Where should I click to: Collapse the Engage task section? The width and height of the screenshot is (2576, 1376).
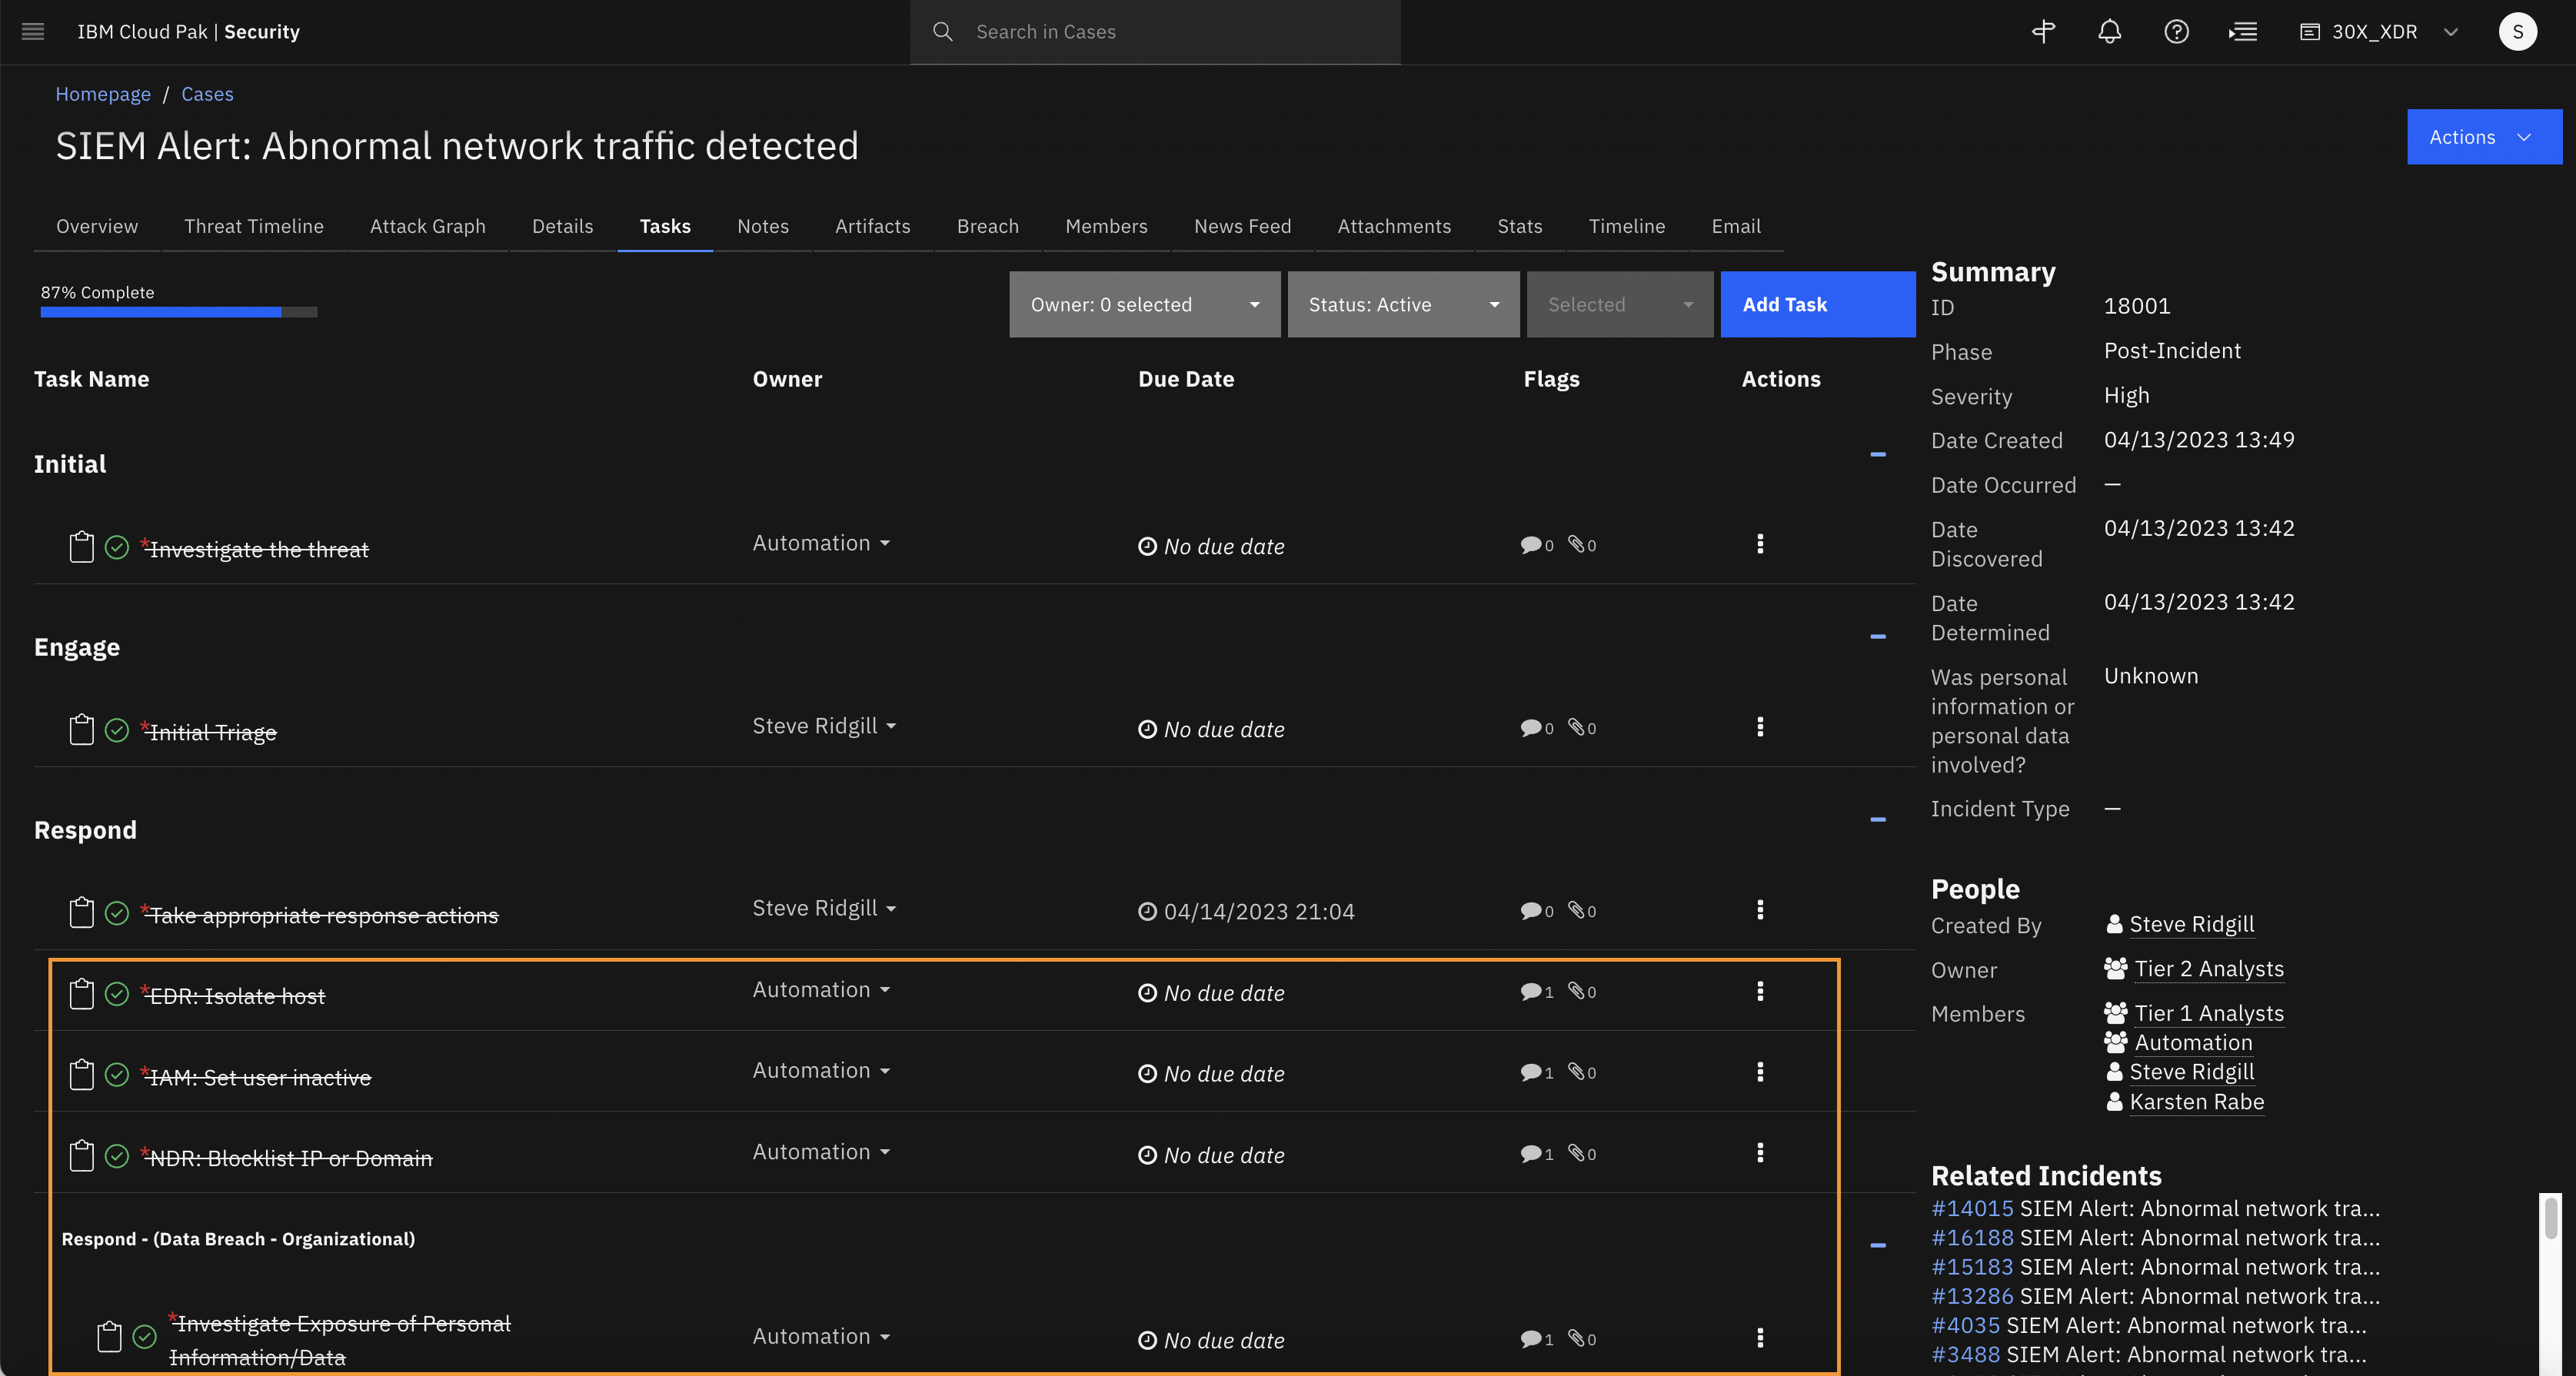[1877, 637]
